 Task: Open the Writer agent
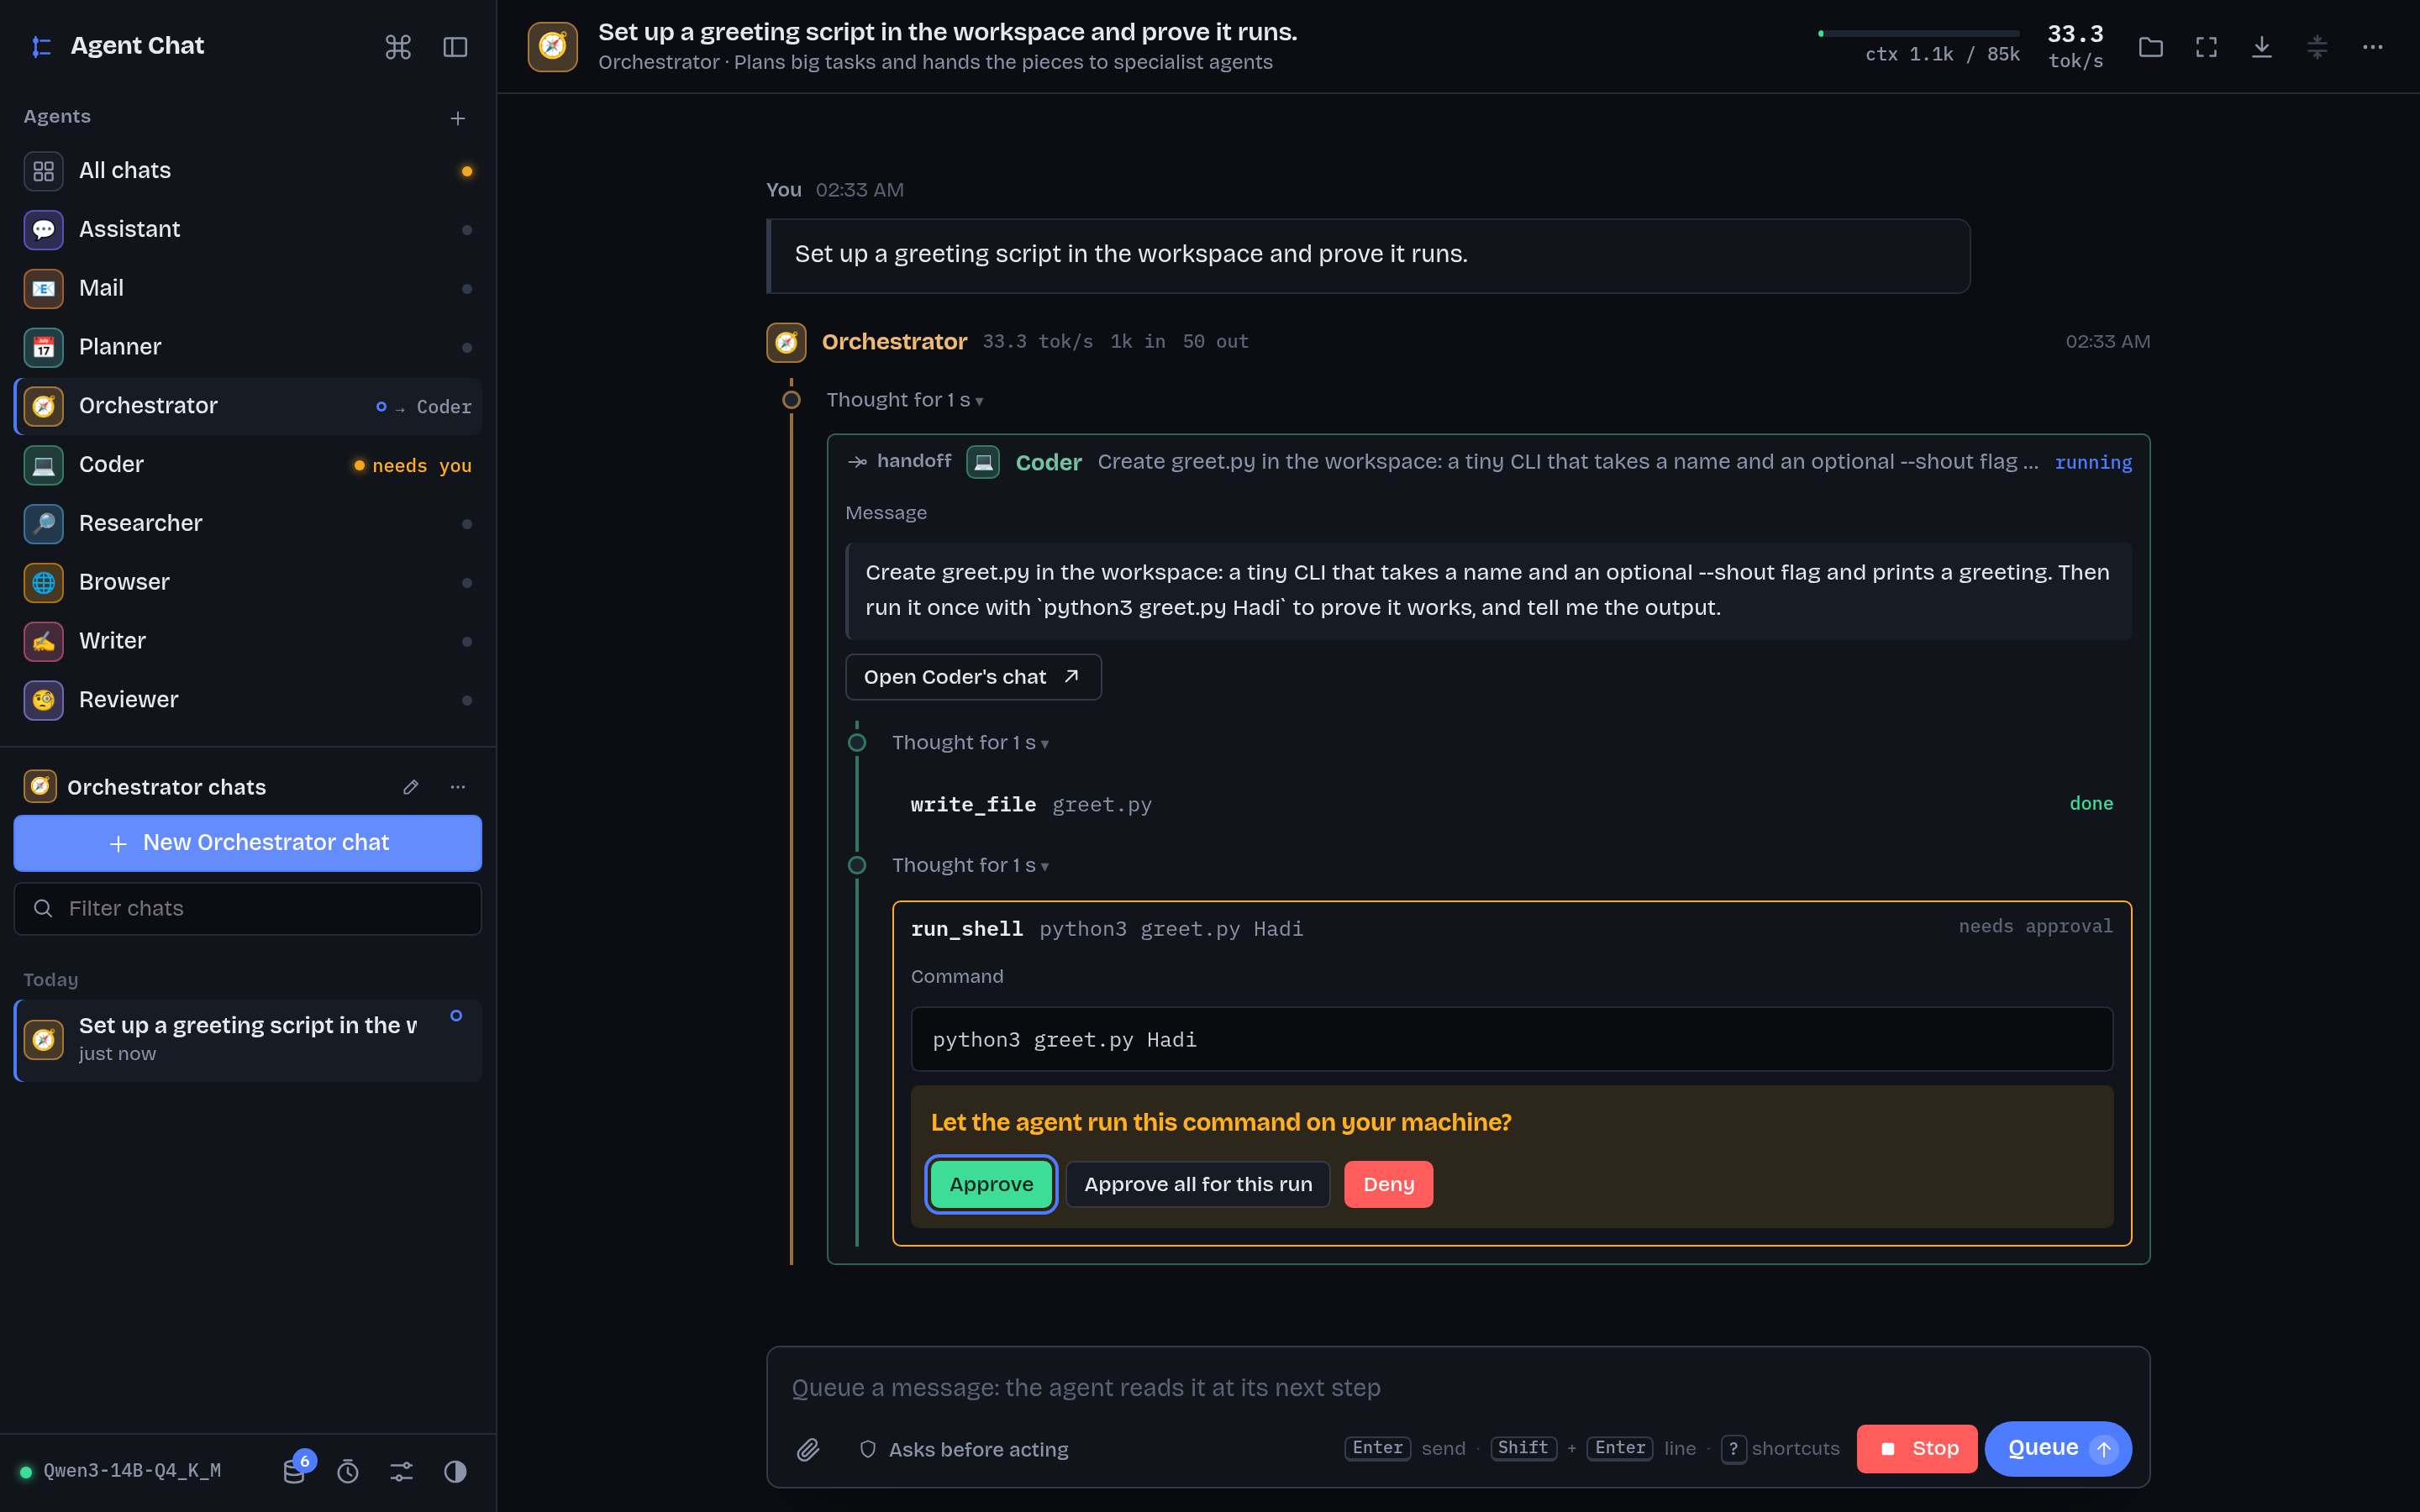click(248, 641)
